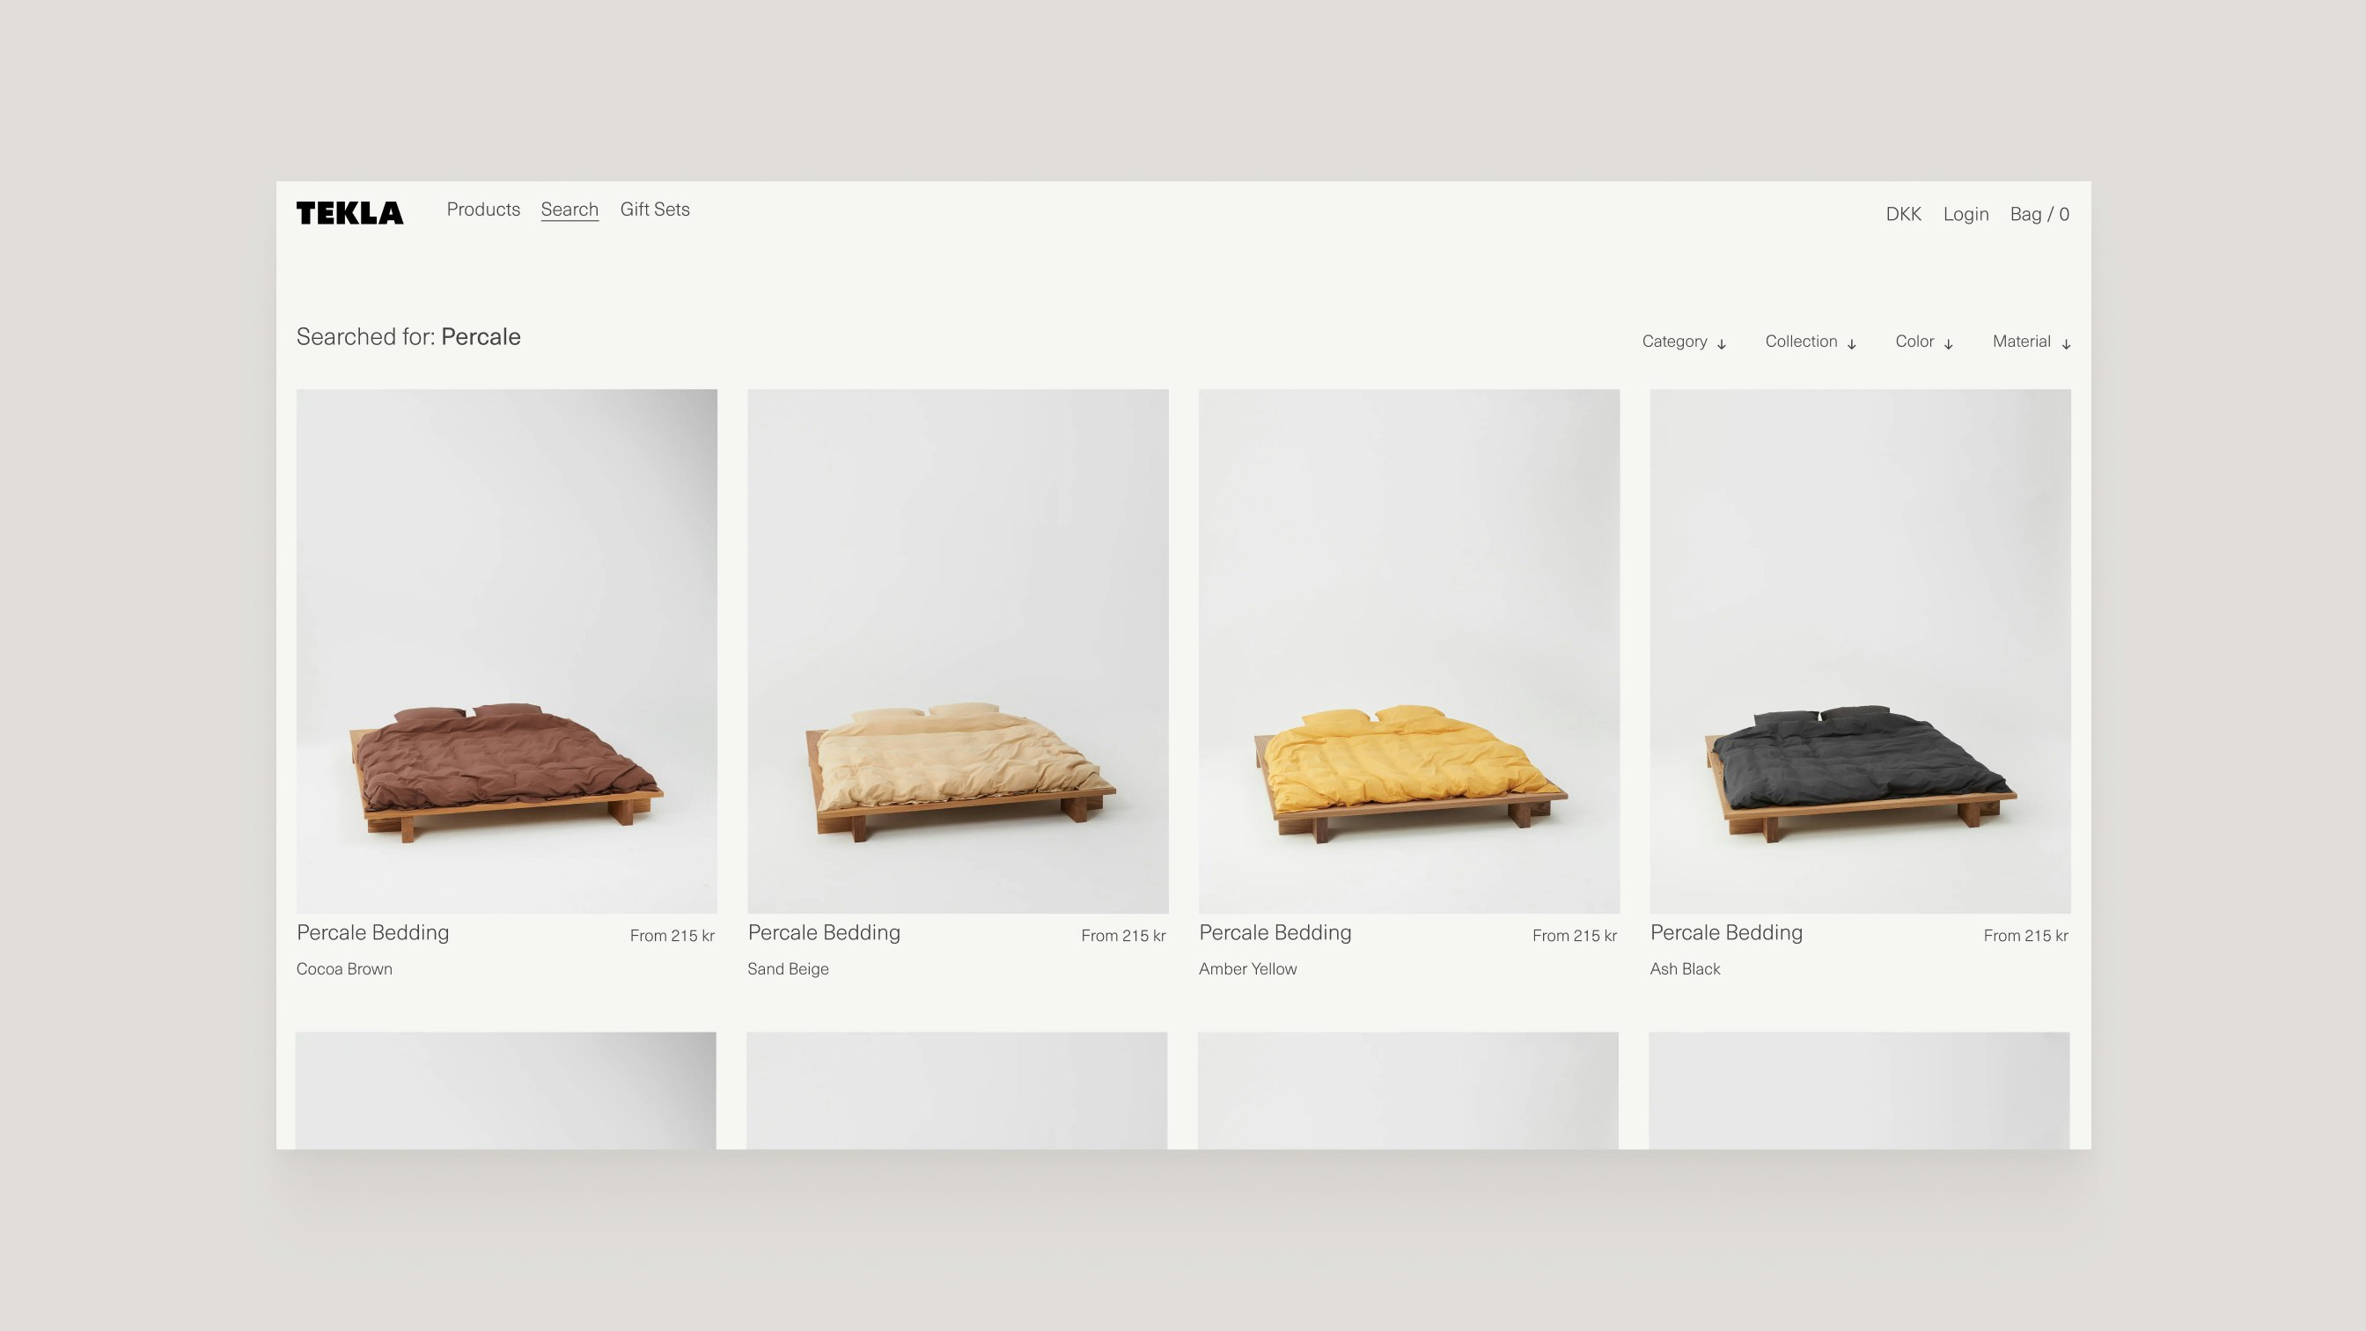Click the price on the Sand Beige card
Image resolution: width=2366 pixels, height=1331 pixels.
click(x=1123, y=936)
